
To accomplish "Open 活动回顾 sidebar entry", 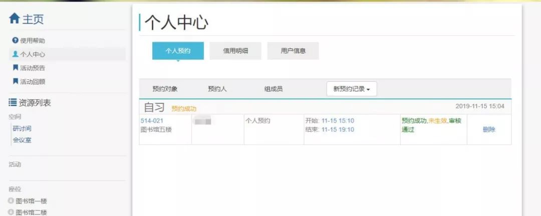I will [33, 82].
